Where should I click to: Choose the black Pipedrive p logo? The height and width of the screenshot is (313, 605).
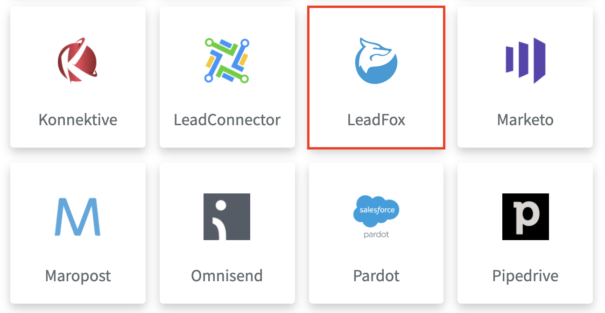[x=526, y=217]
